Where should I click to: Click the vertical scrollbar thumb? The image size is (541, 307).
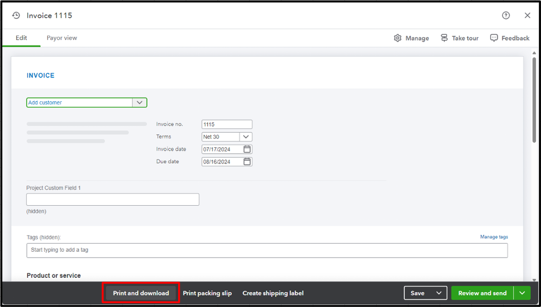(x=534, y=100)
